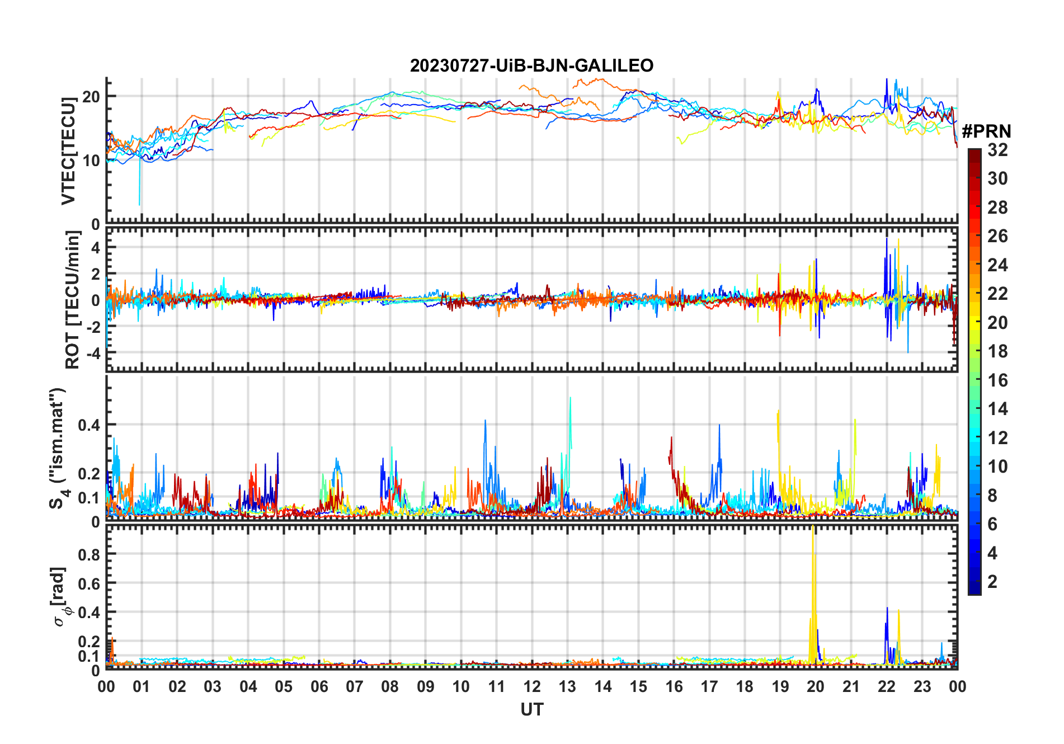Select the "04" UT axis tick label
This screenshot has width=1064, height=744.
pos(248,686)
